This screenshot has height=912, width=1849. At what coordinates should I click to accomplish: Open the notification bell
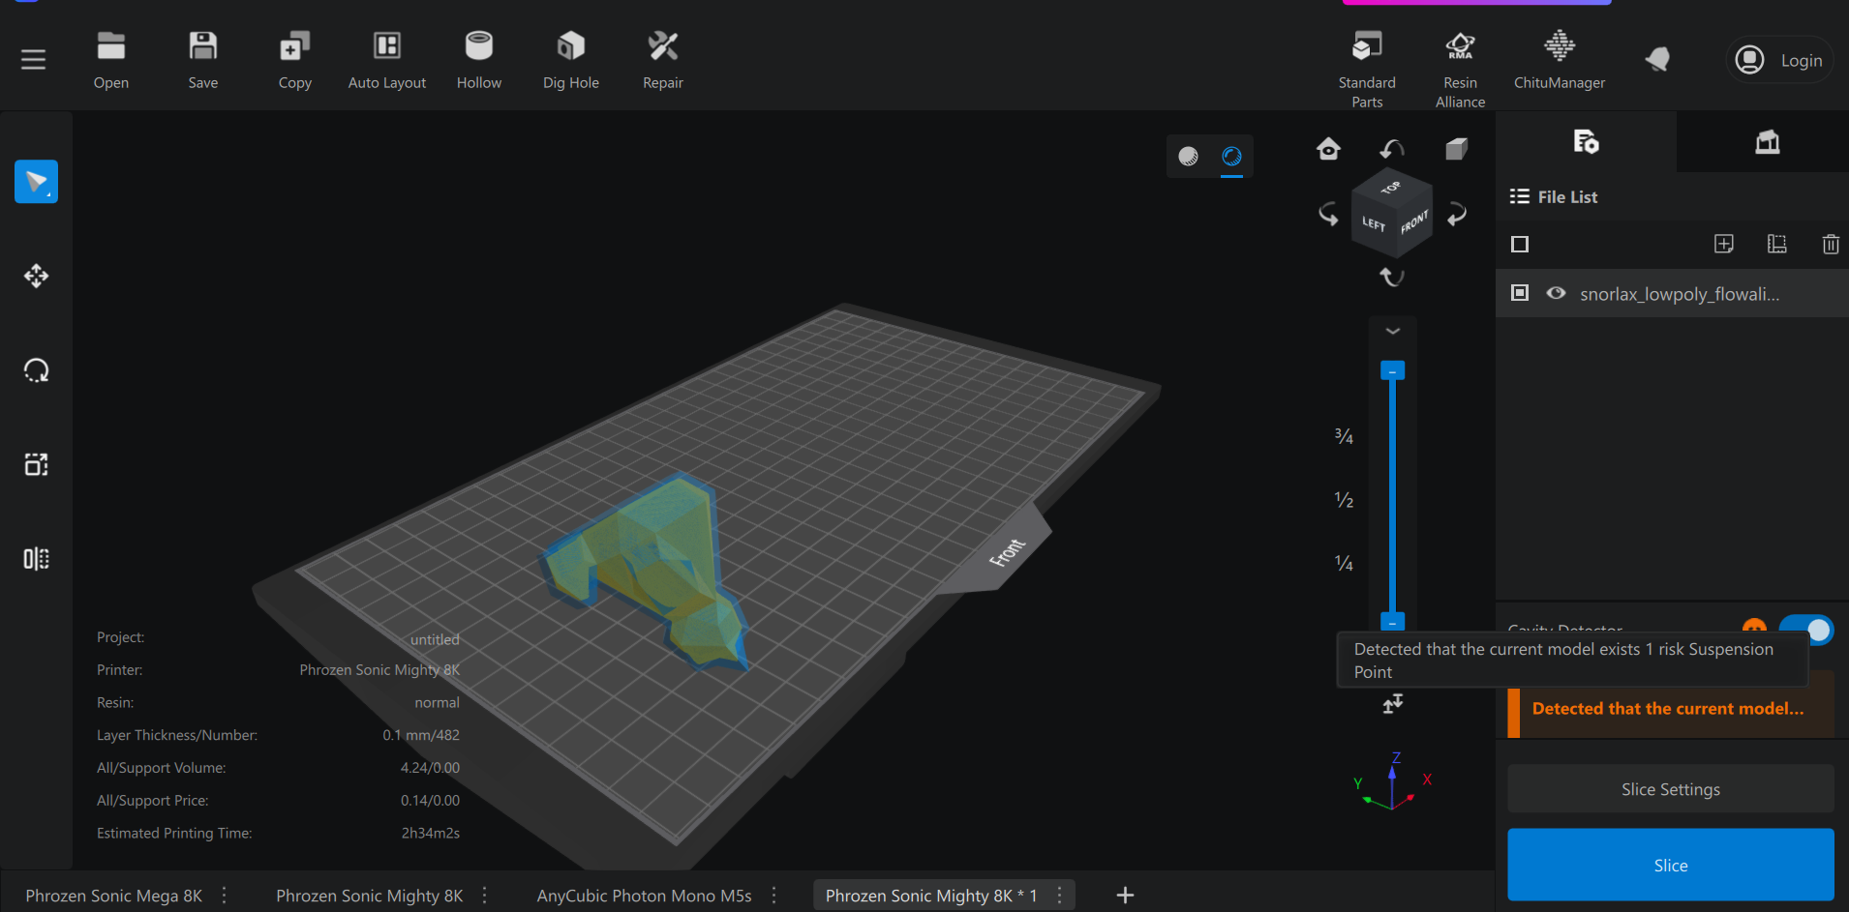click(x=1658, y=59)
